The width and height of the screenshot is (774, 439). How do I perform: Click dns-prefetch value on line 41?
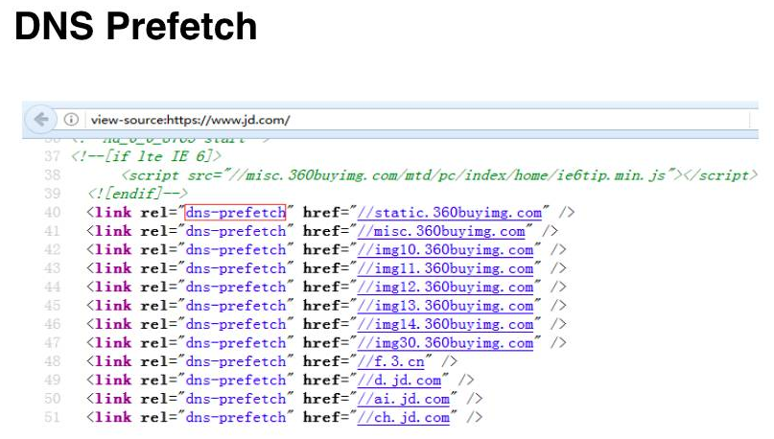(x=235, y=231)
